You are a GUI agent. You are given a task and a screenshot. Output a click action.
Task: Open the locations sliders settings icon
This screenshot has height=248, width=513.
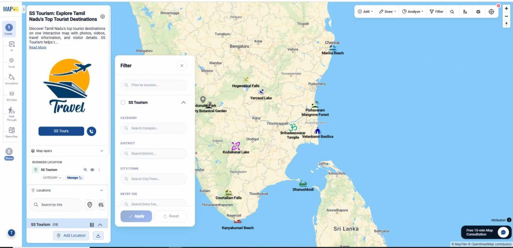click(x=101, y=204)
